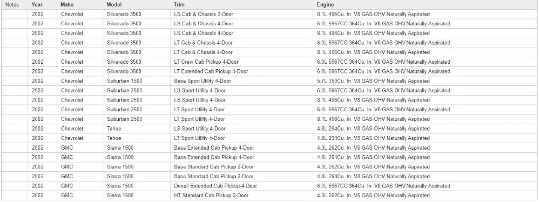Select HT Standard Cab Pickup 2-Door cell
Viewport: 540px width, 202px height.
241,196
